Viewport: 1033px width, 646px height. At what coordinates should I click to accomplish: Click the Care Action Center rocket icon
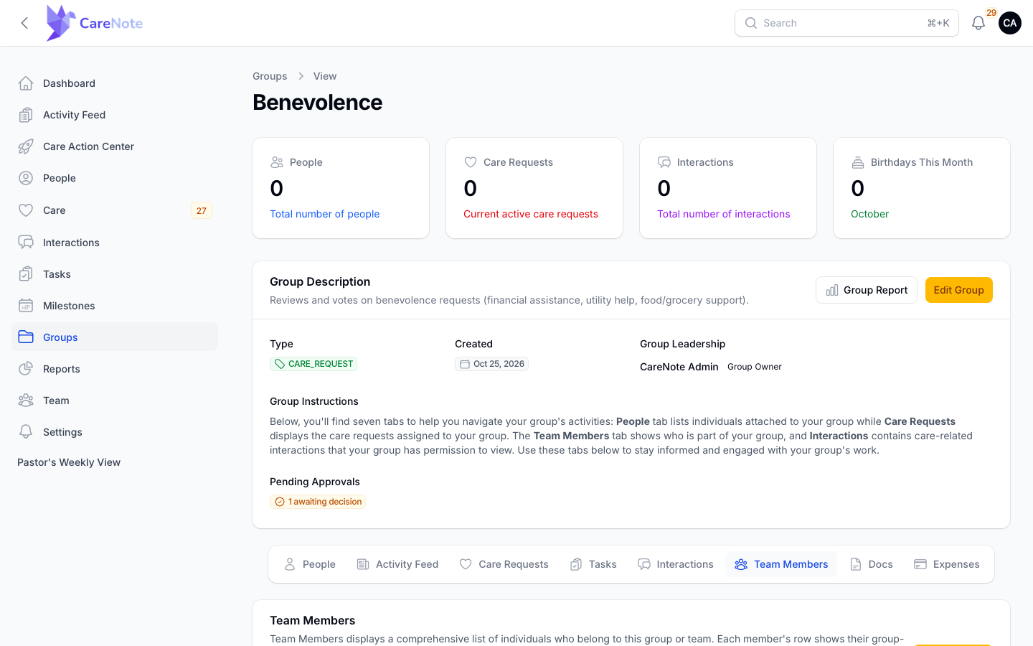point(26,146)
